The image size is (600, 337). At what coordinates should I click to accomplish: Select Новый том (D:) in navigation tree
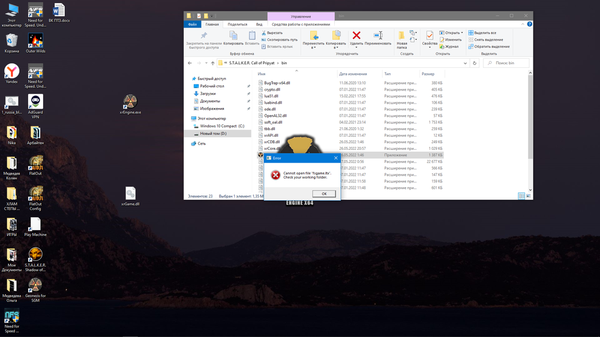click(x=213, y=134)
